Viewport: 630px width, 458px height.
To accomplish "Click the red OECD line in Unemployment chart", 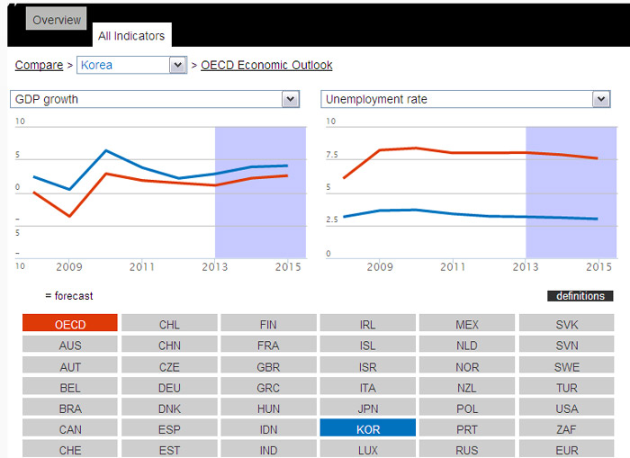I will pyautogui.click(x=450, y=153).
